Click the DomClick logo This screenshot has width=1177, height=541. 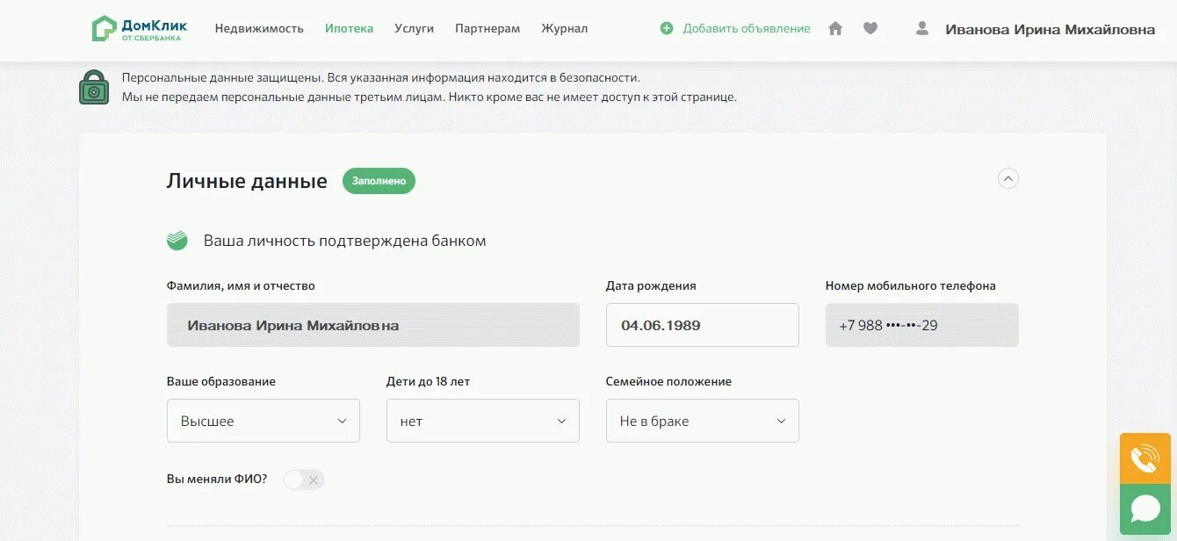139,28
